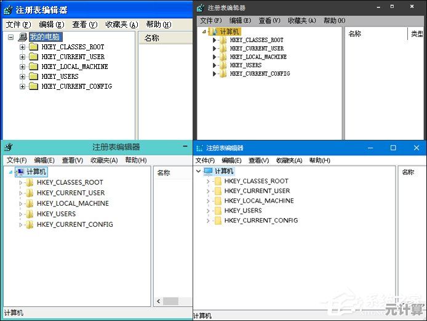
Task: Expand HKEY_CLASSES_ROOT using the plus box
Action: tap(23, 47)
